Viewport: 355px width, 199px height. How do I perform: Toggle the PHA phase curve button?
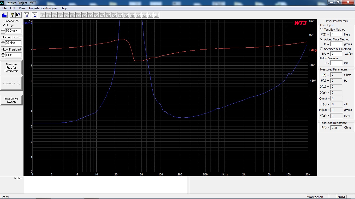click(27, 15)
